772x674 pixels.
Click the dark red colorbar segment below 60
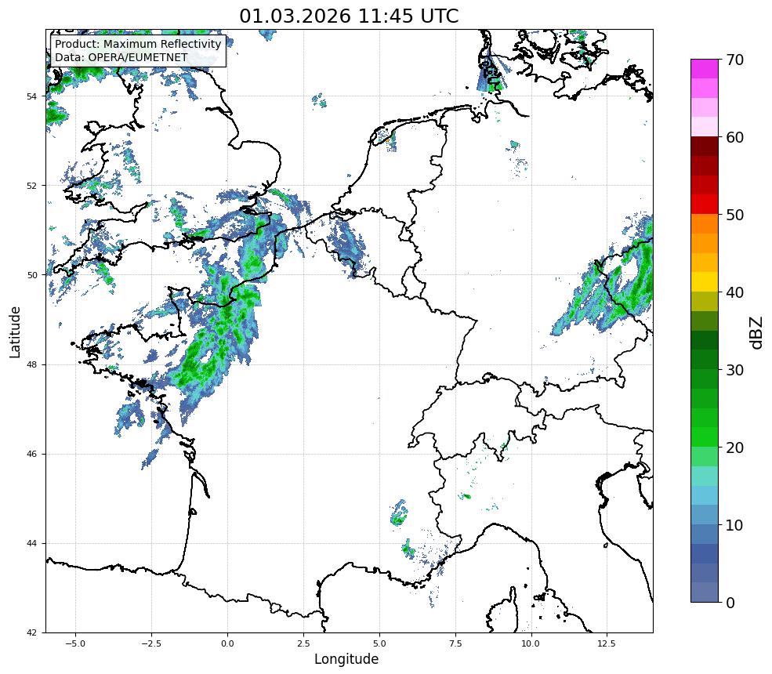tap(705, 147)
